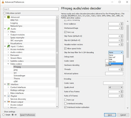Screen dimensions: 131x118
Task: Select the All settings radio button
Action: [13, 115]
